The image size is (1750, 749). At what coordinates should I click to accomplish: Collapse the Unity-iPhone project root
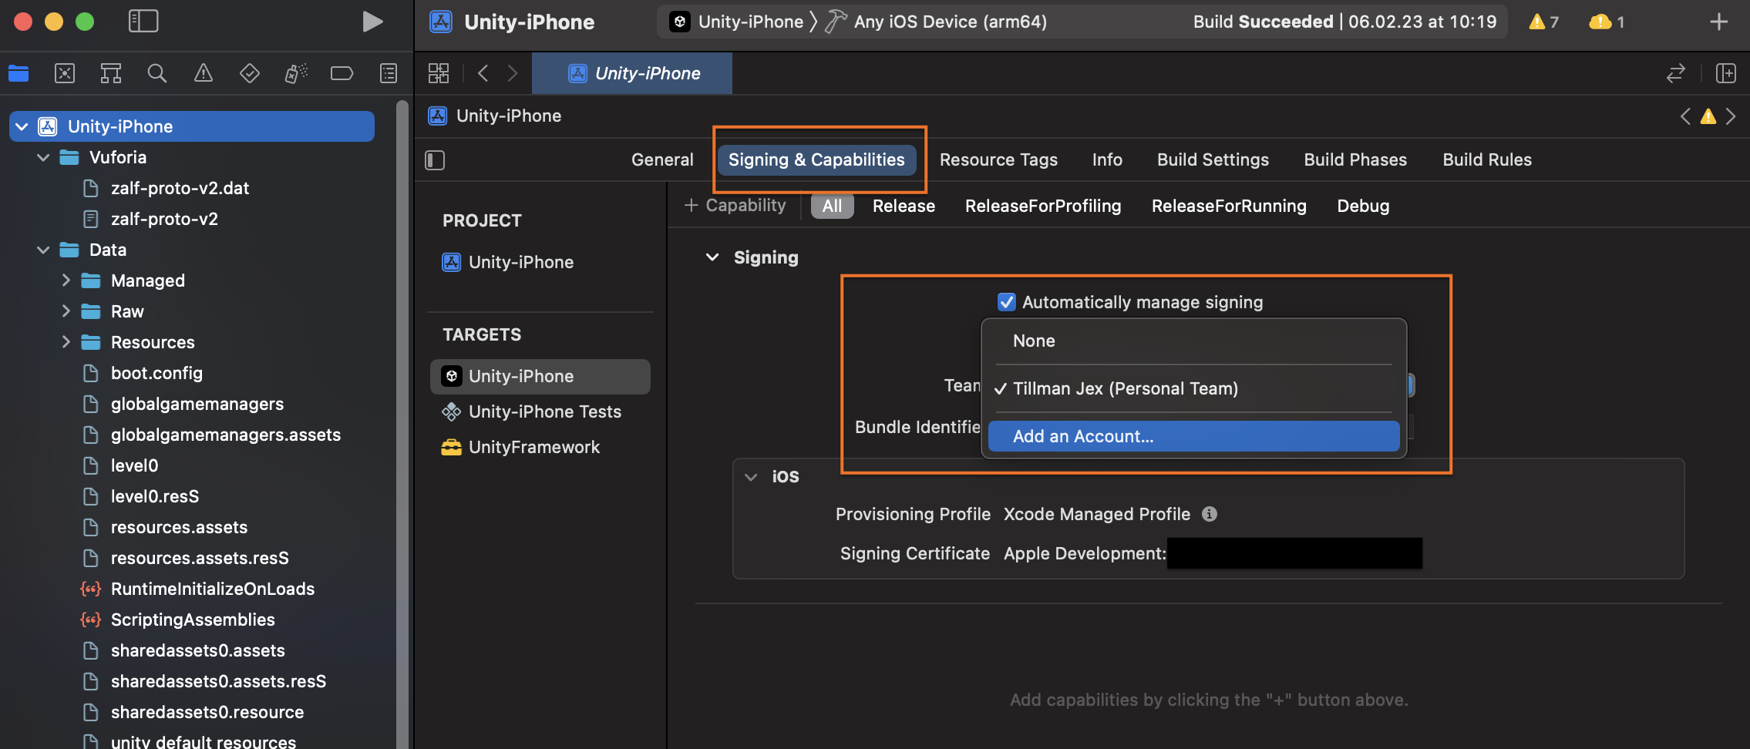point(22,126)
